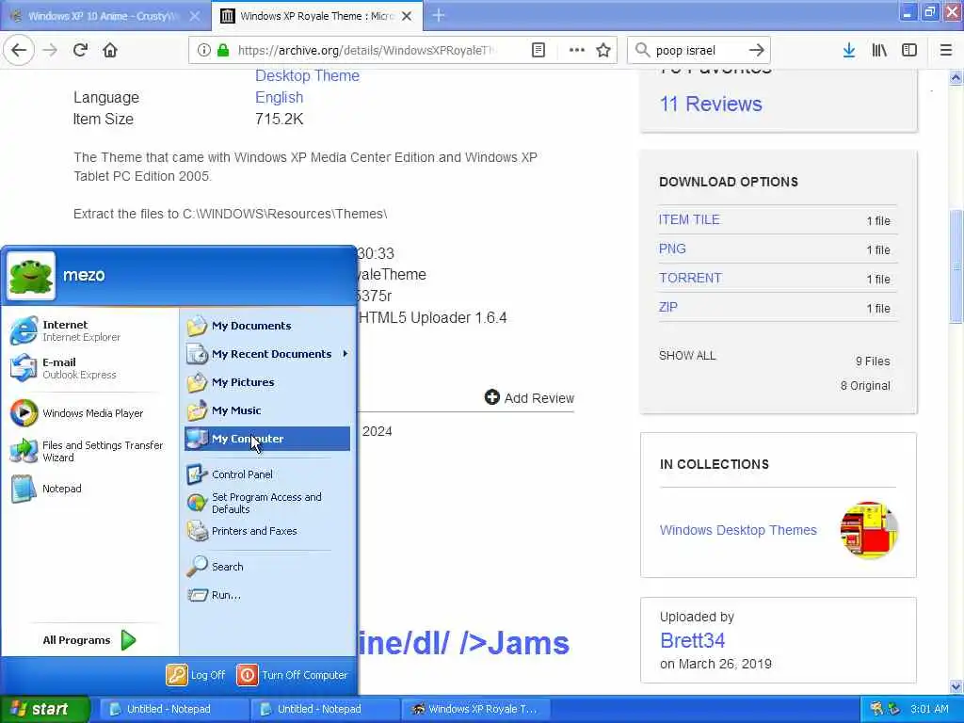Image resolution: width=964 pixels, height=723 pixels.
Task: Toggle reader view icon in address bar
Action: [538, 50]
